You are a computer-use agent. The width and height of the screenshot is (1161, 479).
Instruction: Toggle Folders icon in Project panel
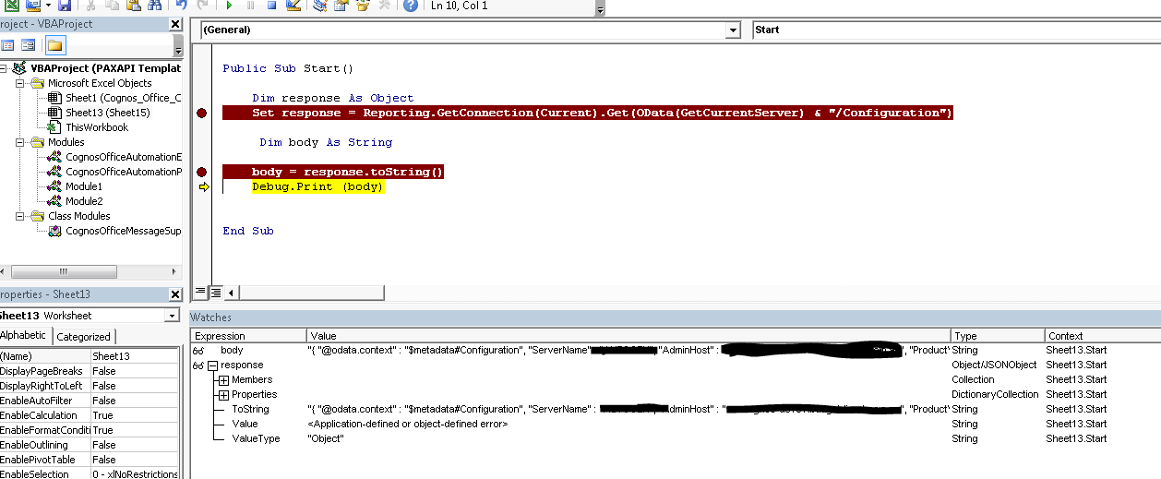point(54,44)
